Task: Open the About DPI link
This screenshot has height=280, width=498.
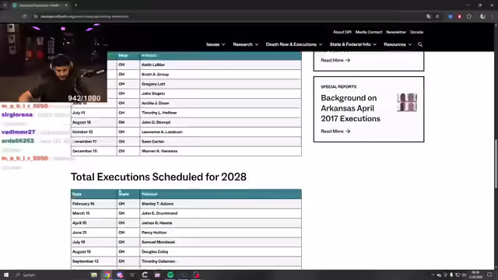Action: pyautogui.click(x=342, y=32)
